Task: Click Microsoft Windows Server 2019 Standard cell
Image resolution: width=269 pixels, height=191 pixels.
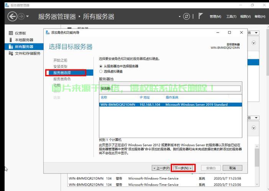Action: 197,105
